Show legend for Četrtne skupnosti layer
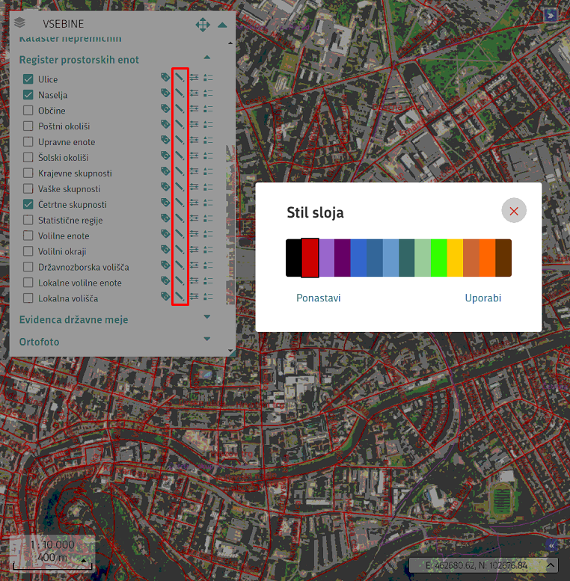Viewport: 570px width, 581px height. tap(208, 203)
